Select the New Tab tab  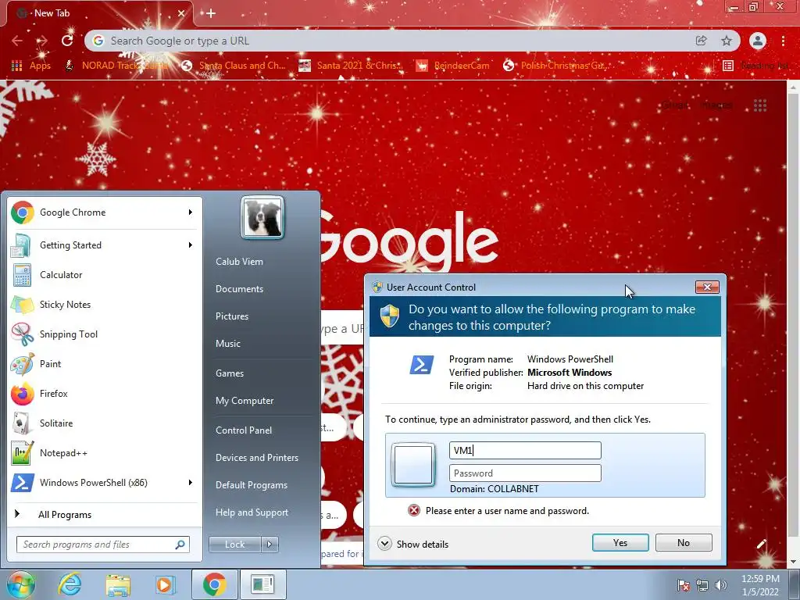pos(99,13)
